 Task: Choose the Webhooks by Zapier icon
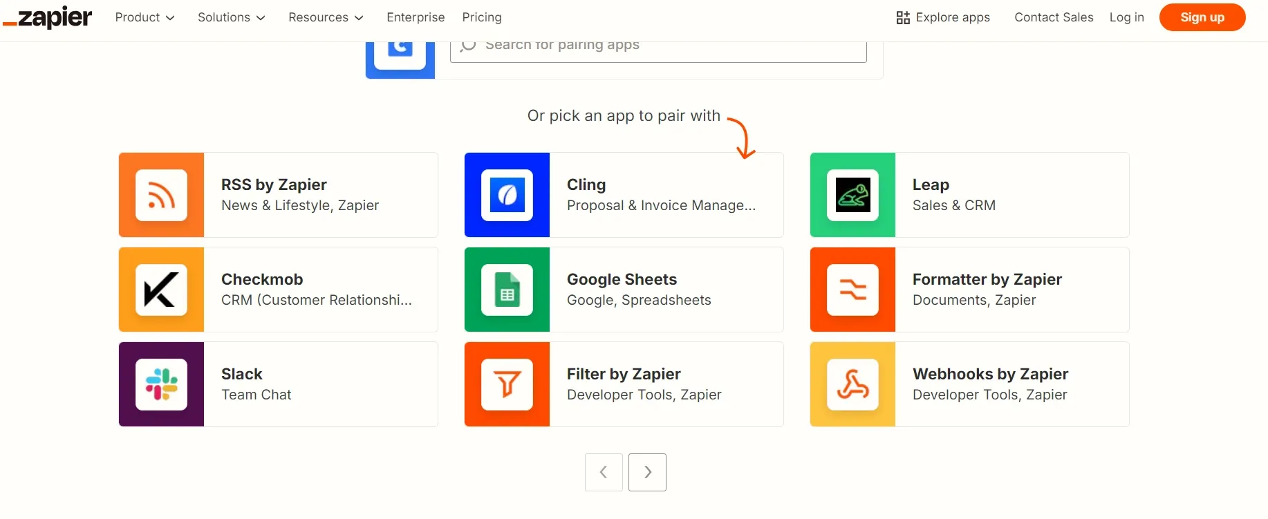[852, 384]
